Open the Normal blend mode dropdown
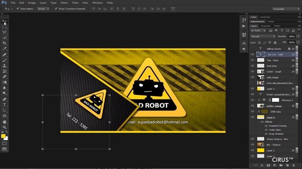Viewport: 302px width, 169px height. point(263,37)
